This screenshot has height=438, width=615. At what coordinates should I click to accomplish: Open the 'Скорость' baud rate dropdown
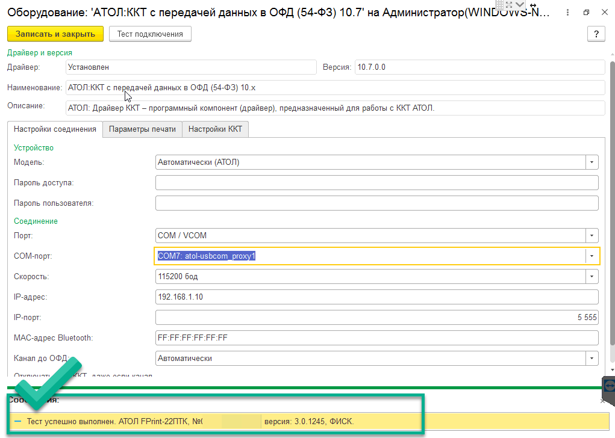coord(592,276)
